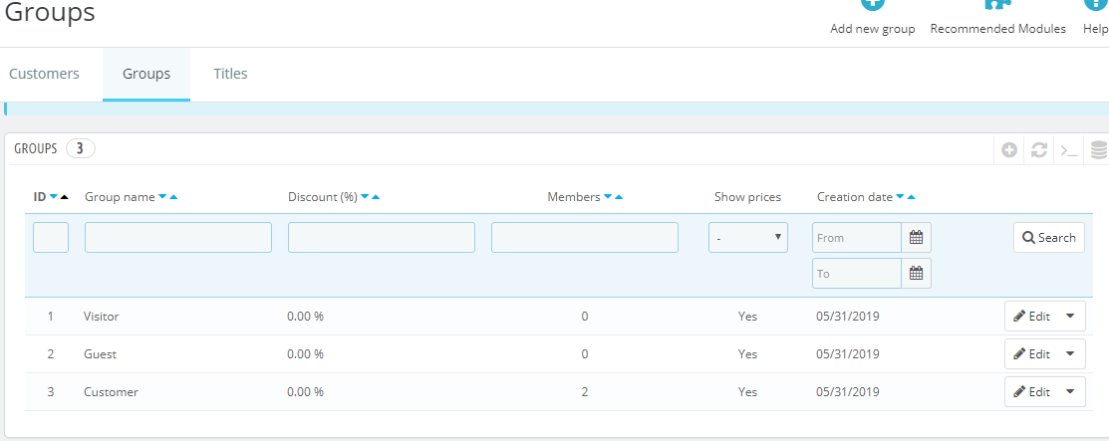Edit the Visitor group
The image size is (1109, 441).
click(1032, 316)
